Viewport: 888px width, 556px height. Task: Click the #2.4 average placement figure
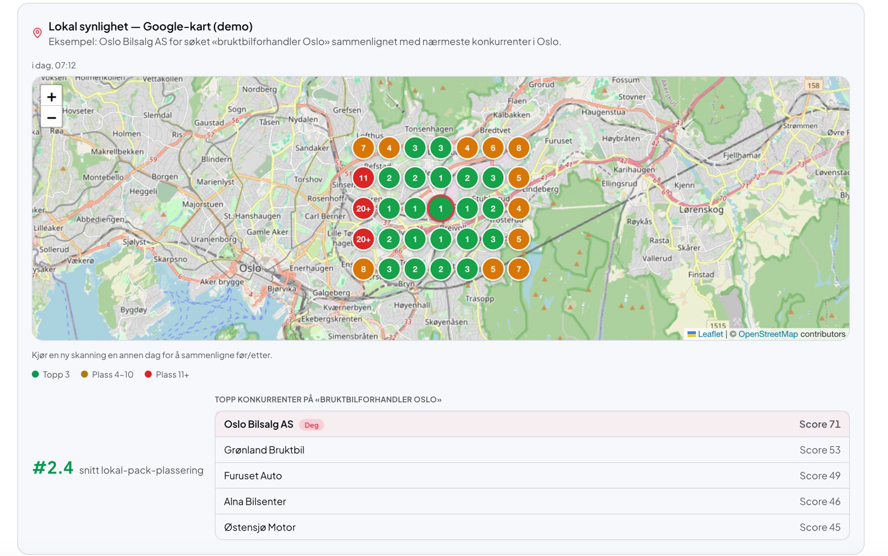coord(53,468)
